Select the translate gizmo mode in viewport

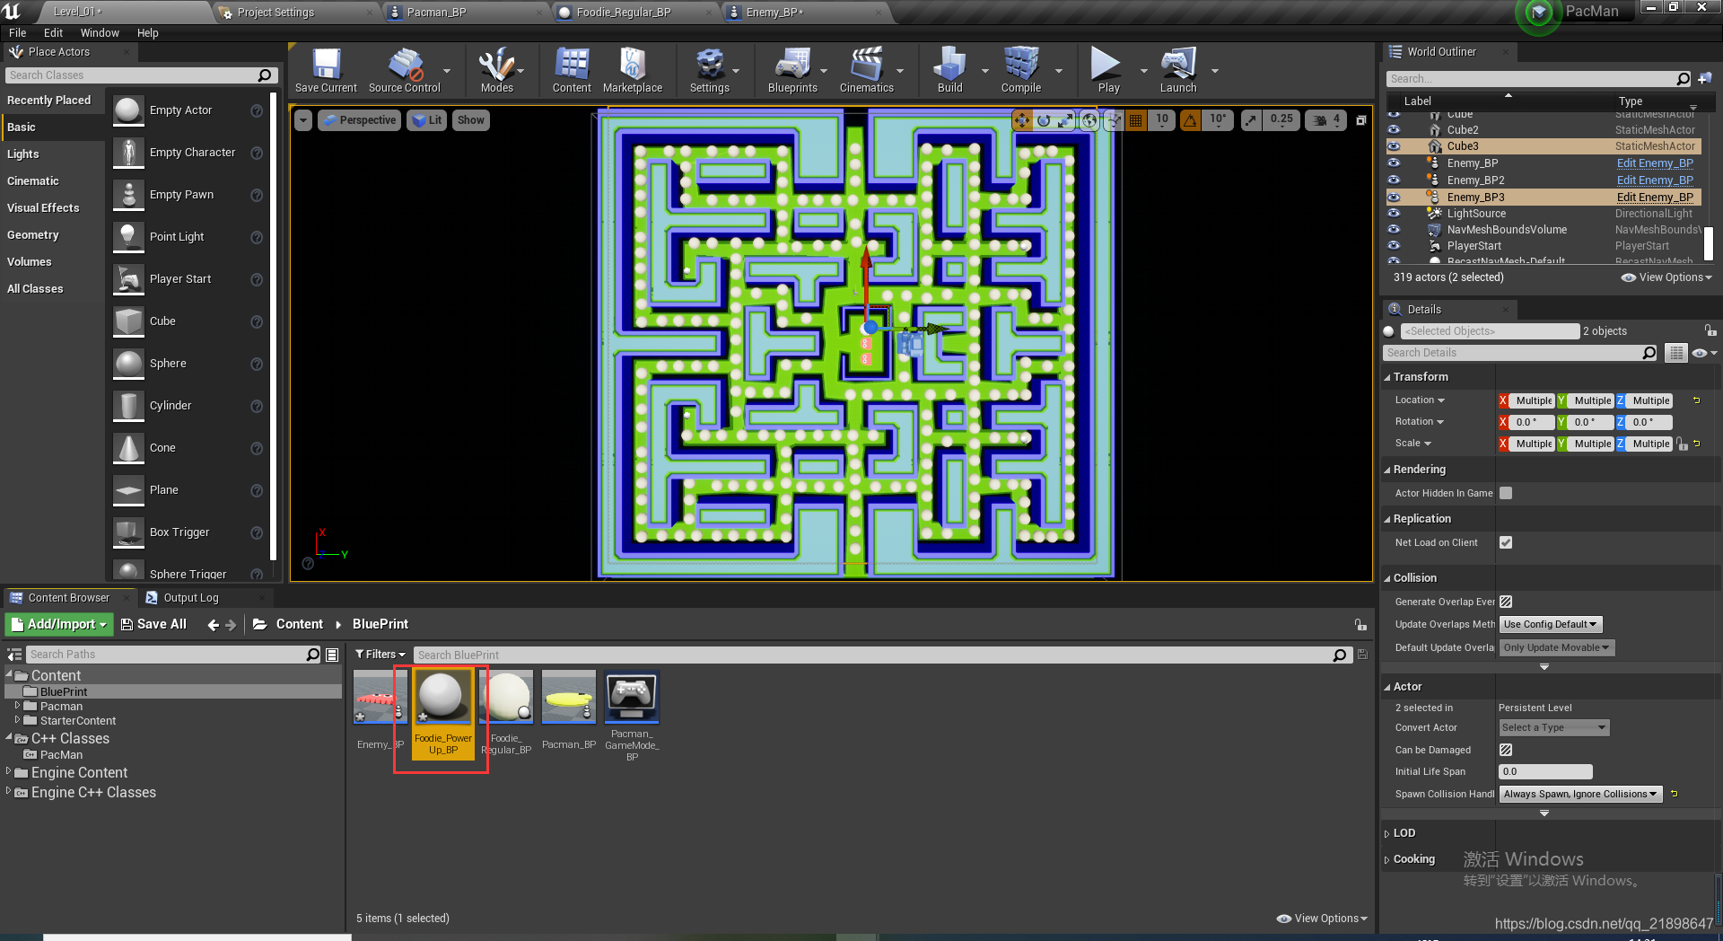coord(1022,119)
